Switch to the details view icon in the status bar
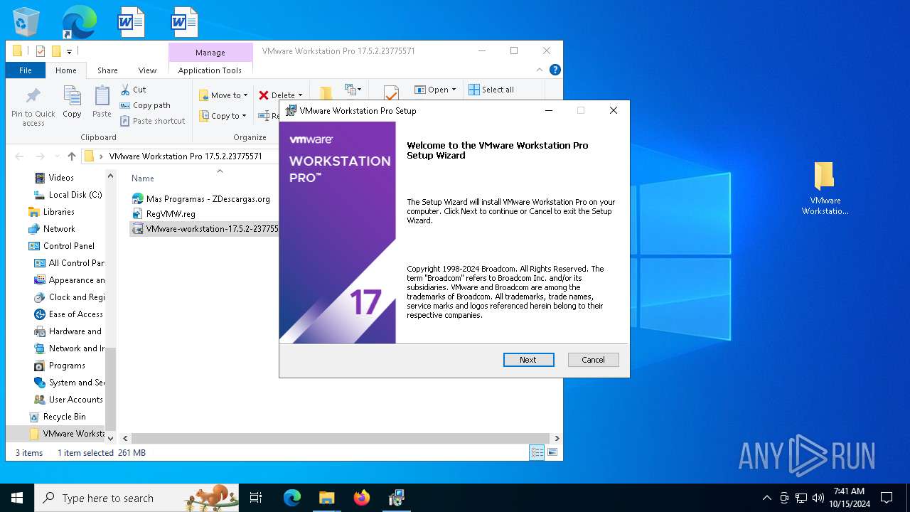 coord(537,452)
